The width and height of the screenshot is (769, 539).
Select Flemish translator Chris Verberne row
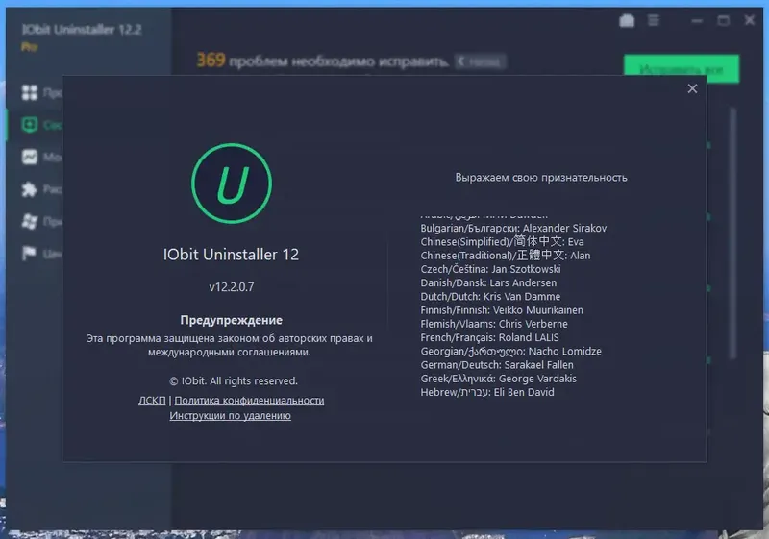tap(493, 324)
